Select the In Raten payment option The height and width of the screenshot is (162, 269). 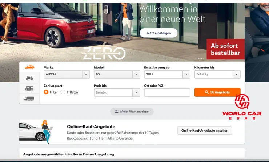coord(63,92)
